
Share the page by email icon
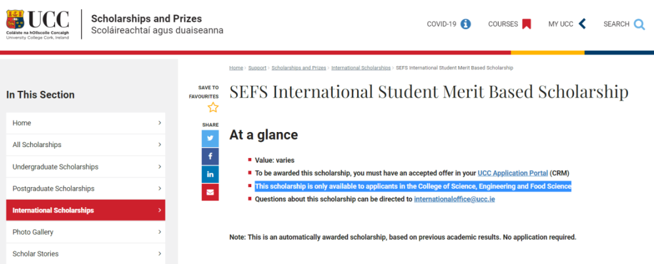(x=210, y=193)
